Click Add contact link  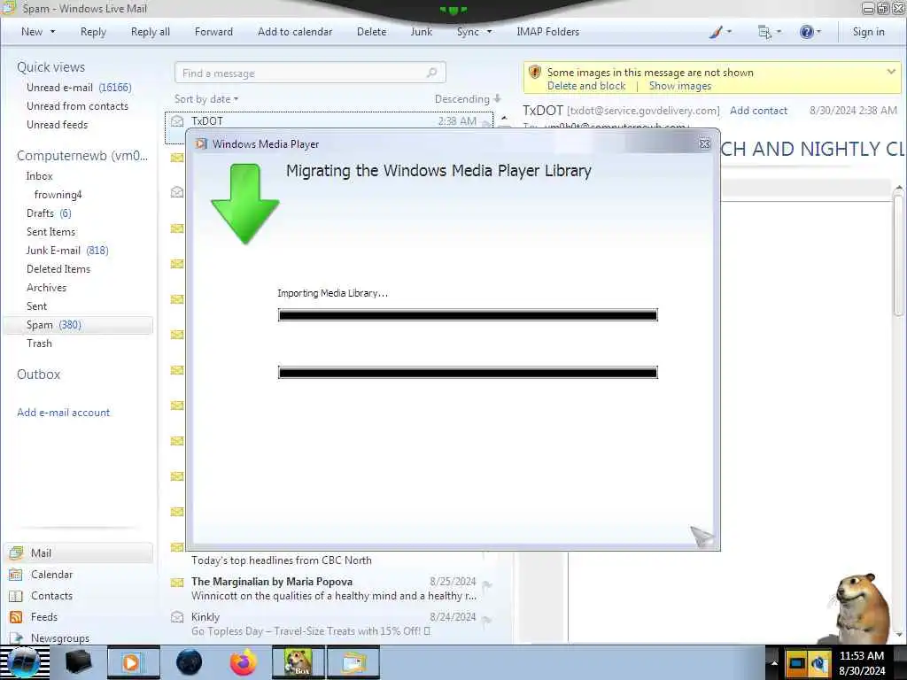[758, 111]
